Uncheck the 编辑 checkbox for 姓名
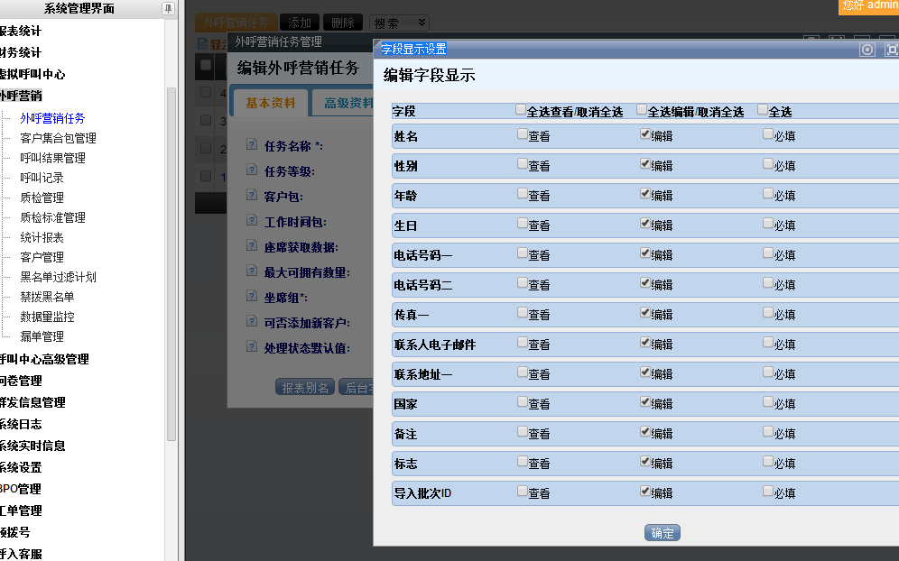Image resolution: width=899 pixels, height=561 pixels. 644,134
